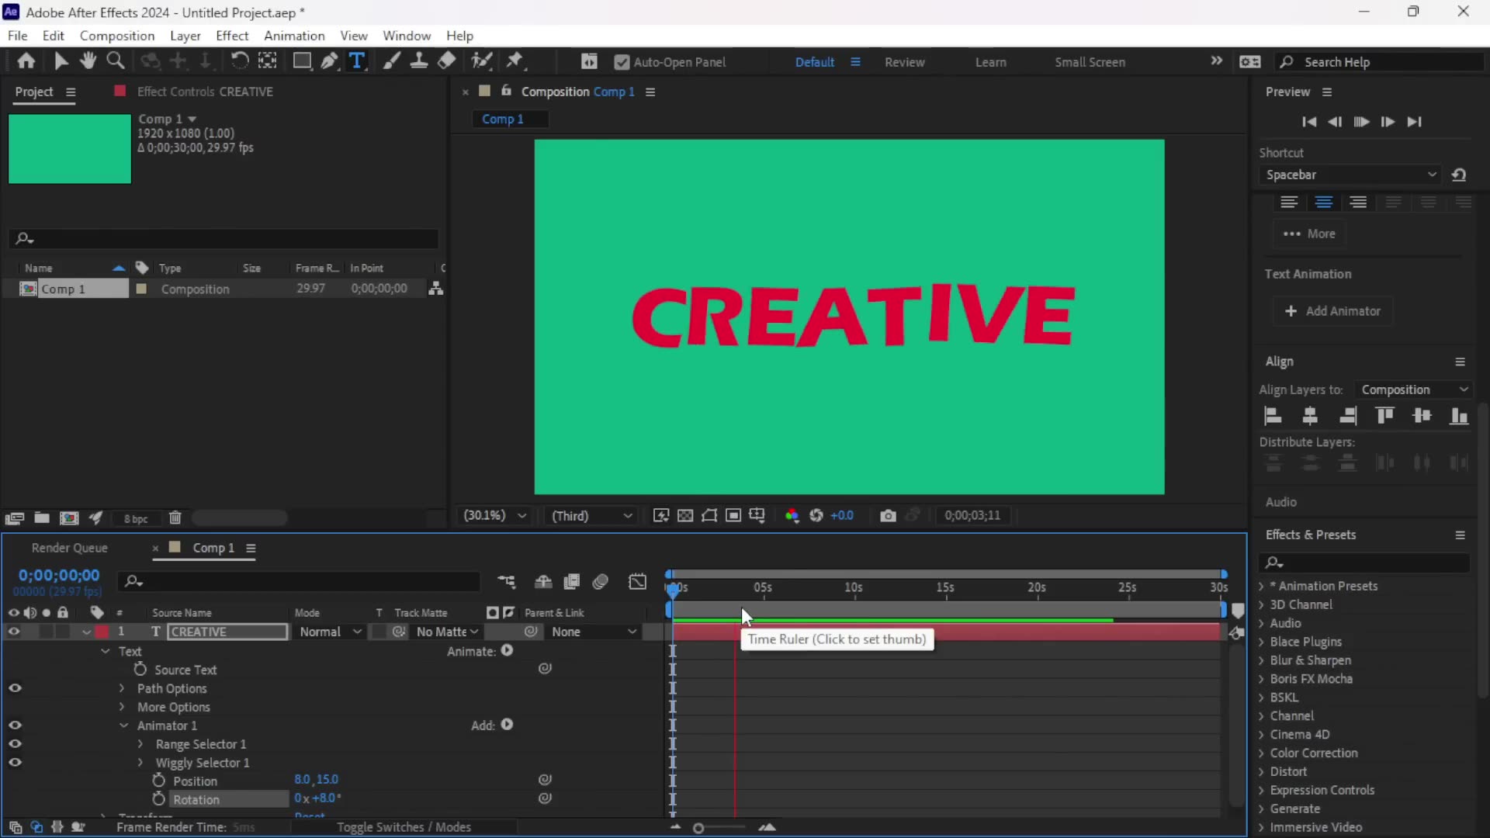Expand the Range Selector 1 property
This screenshot has width=1490, height=838.
point(140,744)
